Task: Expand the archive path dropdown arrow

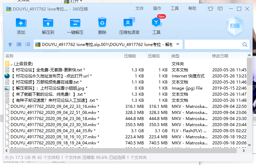Action: [x=178, y=44]
